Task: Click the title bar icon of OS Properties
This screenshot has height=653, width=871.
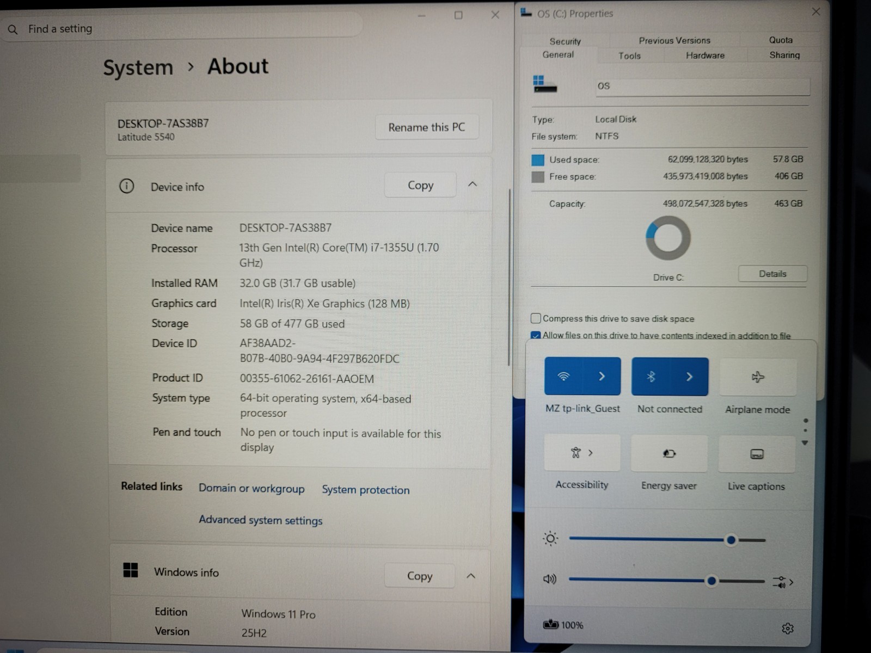Action: pyautogui.click(x=526, y=12)
